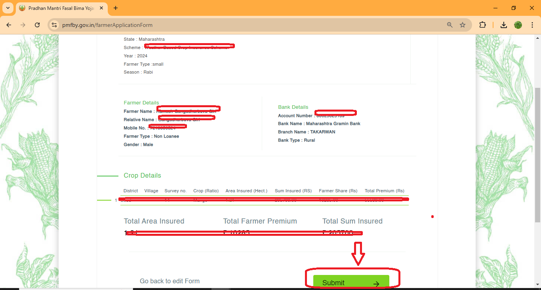Open Chrome three-dot menu
The image size is (541, 290).
[531, 25]
